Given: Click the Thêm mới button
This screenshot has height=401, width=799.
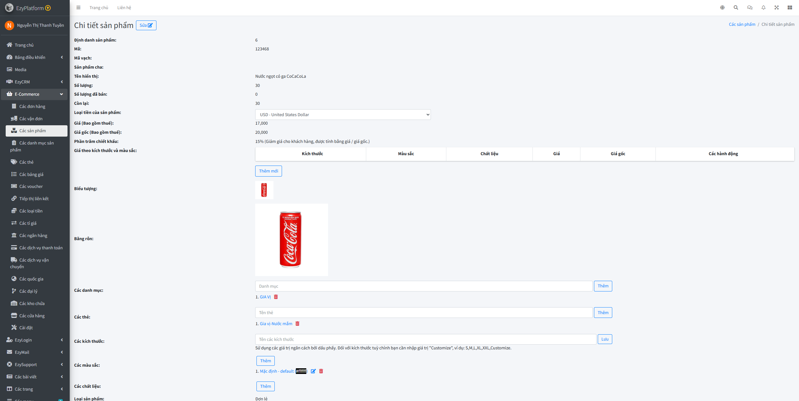Looking at the screenshot, I should (268, 171).
